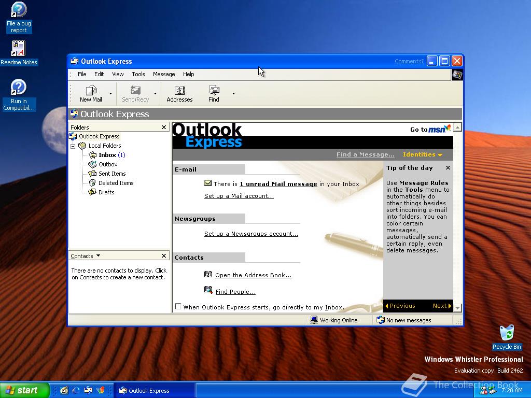Click the first quick launch icon next to Start
The height and width of the screenshot is (398, 531).
[64, 391]
